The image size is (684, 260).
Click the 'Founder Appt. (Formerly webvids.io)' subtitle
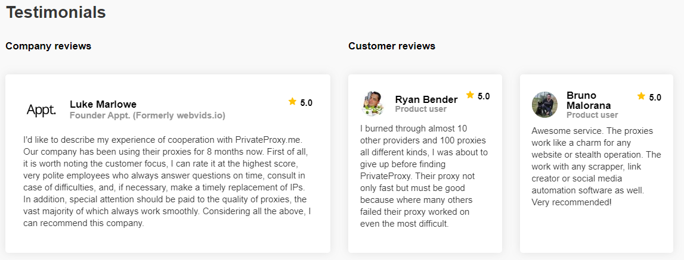[147, 115]
